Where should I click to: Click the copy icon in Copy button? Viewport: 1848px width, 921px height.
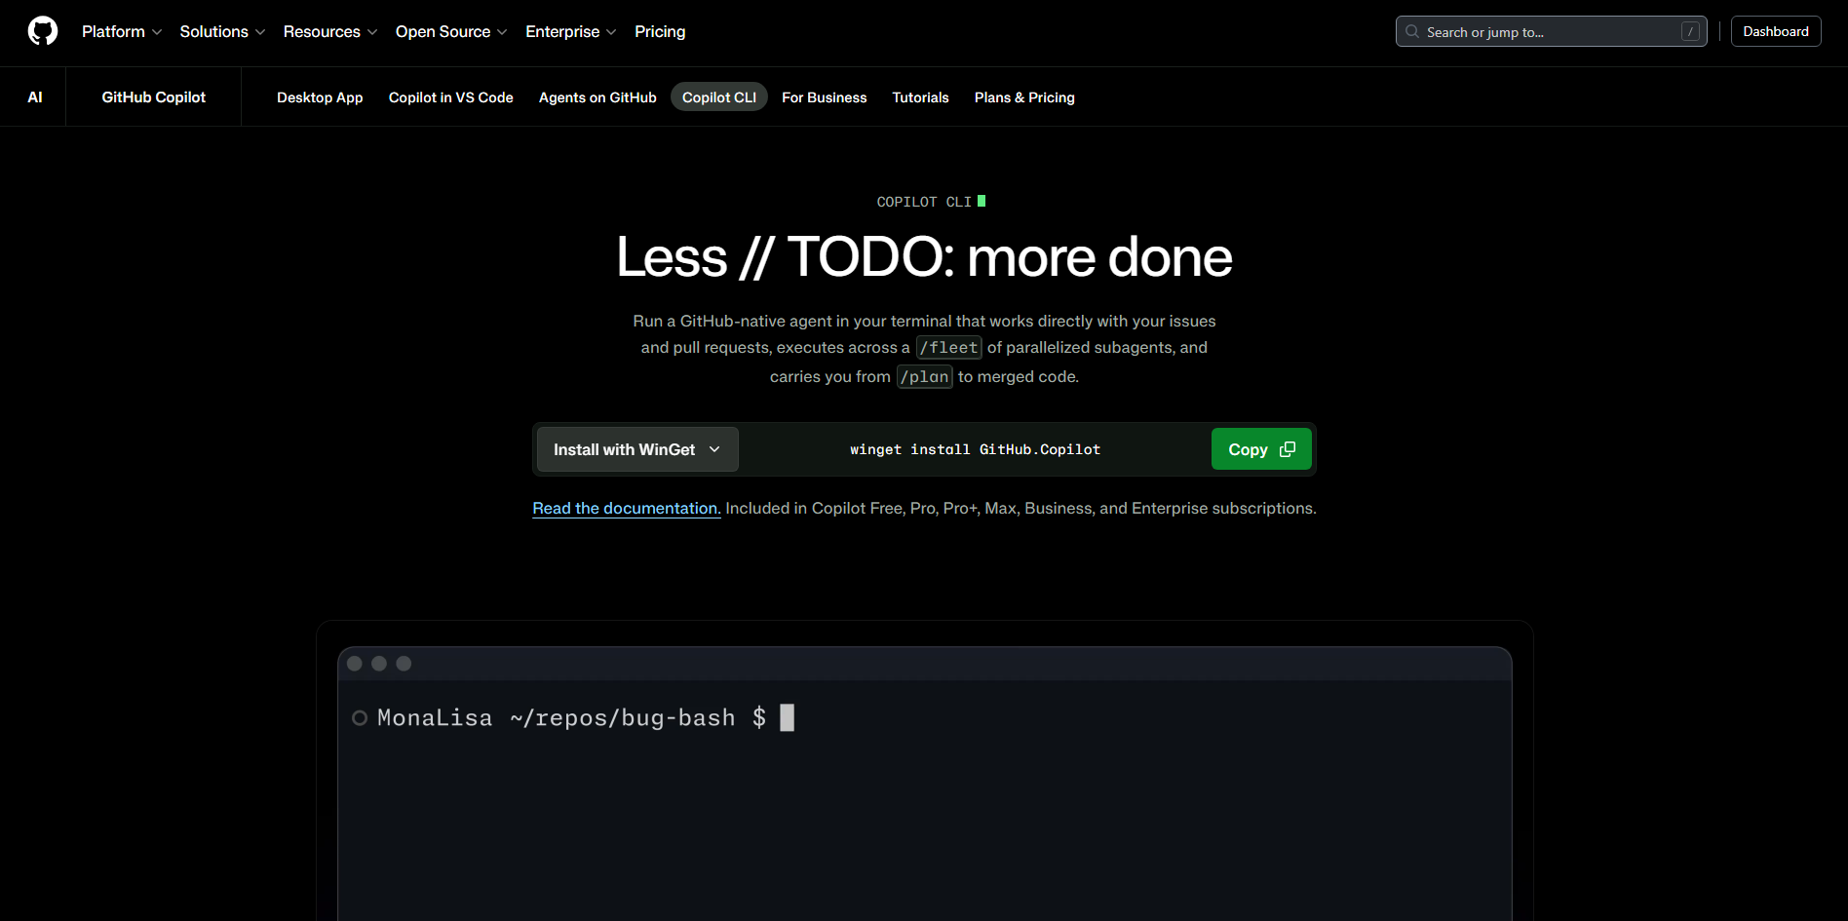point(1288,449)
